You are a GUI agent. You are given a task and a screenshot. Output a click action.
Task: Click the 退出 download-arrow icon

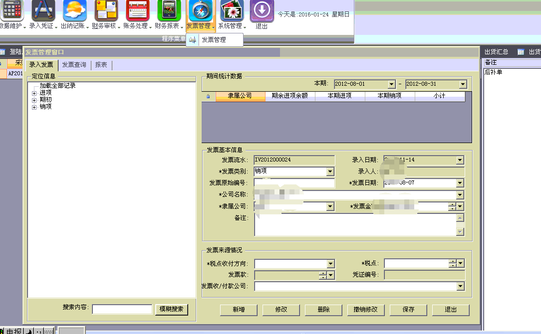[x=262, y=10]
